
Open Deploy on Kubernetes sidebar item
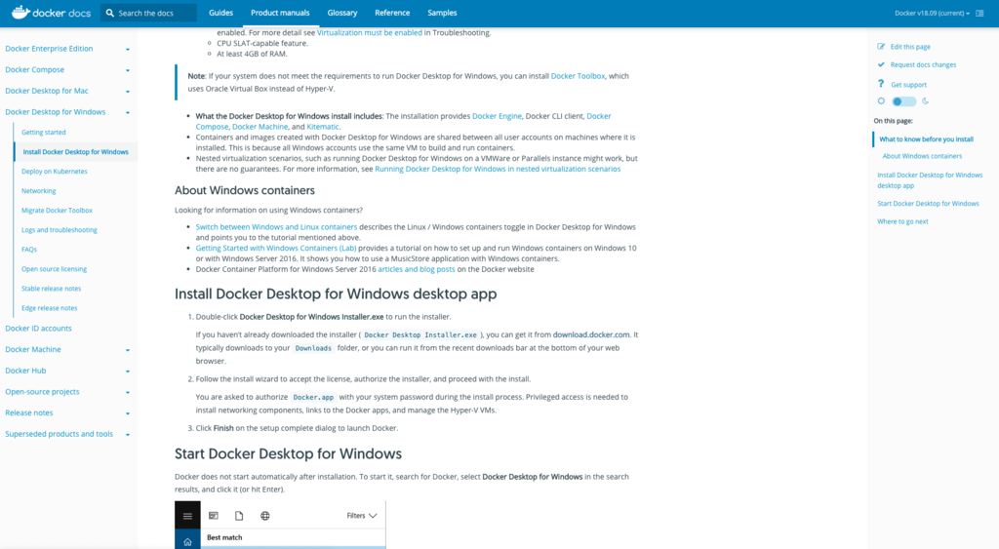click(55, 172)
